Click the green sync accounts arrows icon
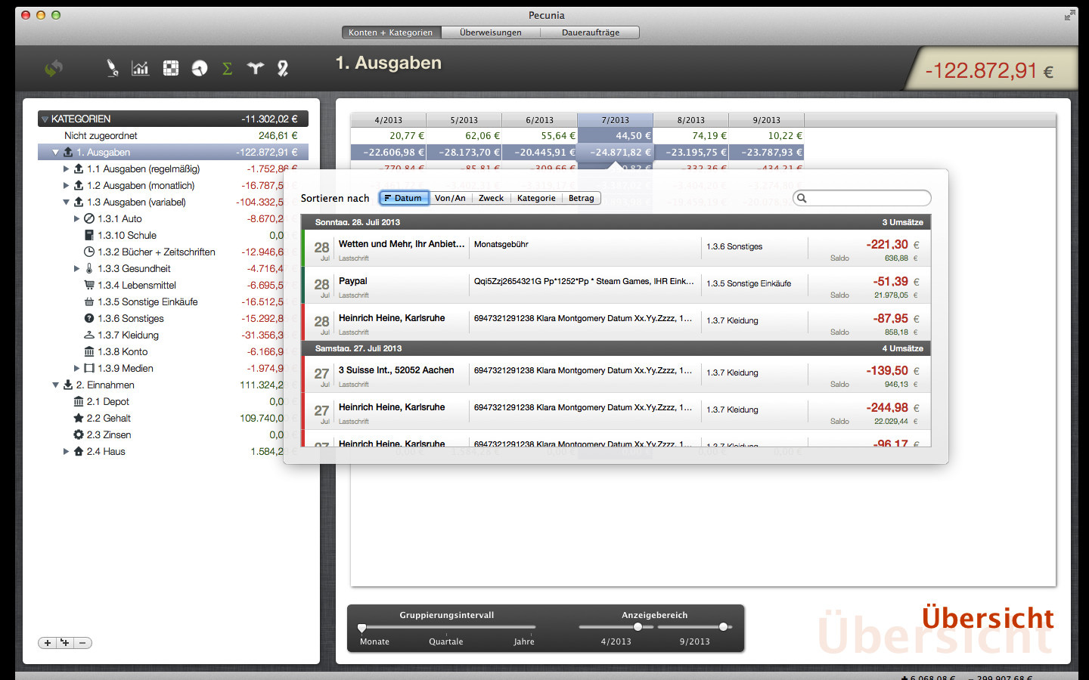Image resolution: width=1089 pixels, height=680 pixels. pyautogui.click(x=53, y=68)
